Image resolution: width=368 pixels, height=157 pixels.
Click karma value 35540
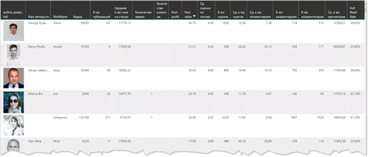pos(85,70)
